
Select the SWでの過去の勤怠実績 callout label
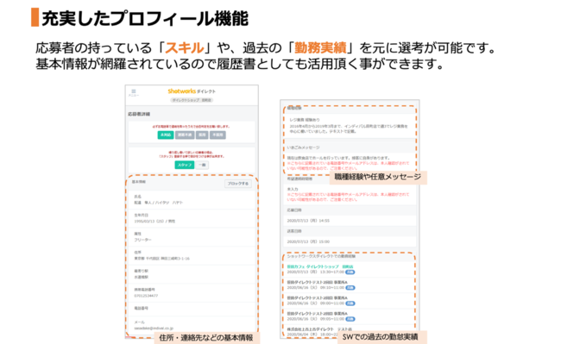point(381,337)
